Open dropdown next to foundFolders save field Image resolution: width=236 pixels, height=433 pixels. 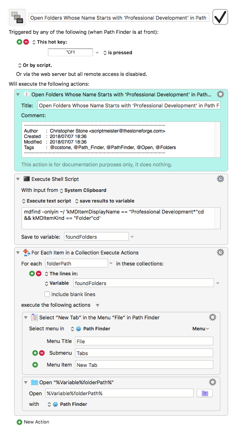pos(132,237)
